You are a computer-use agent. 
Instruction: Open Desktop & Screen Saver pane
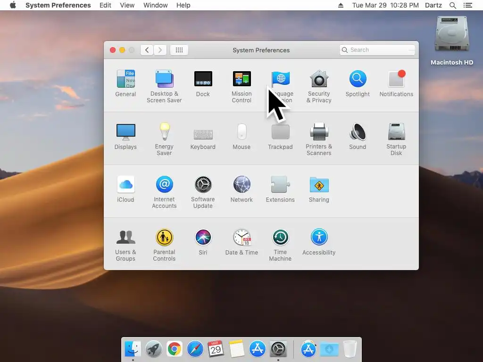pyautogui.click(x=164, y=86)
